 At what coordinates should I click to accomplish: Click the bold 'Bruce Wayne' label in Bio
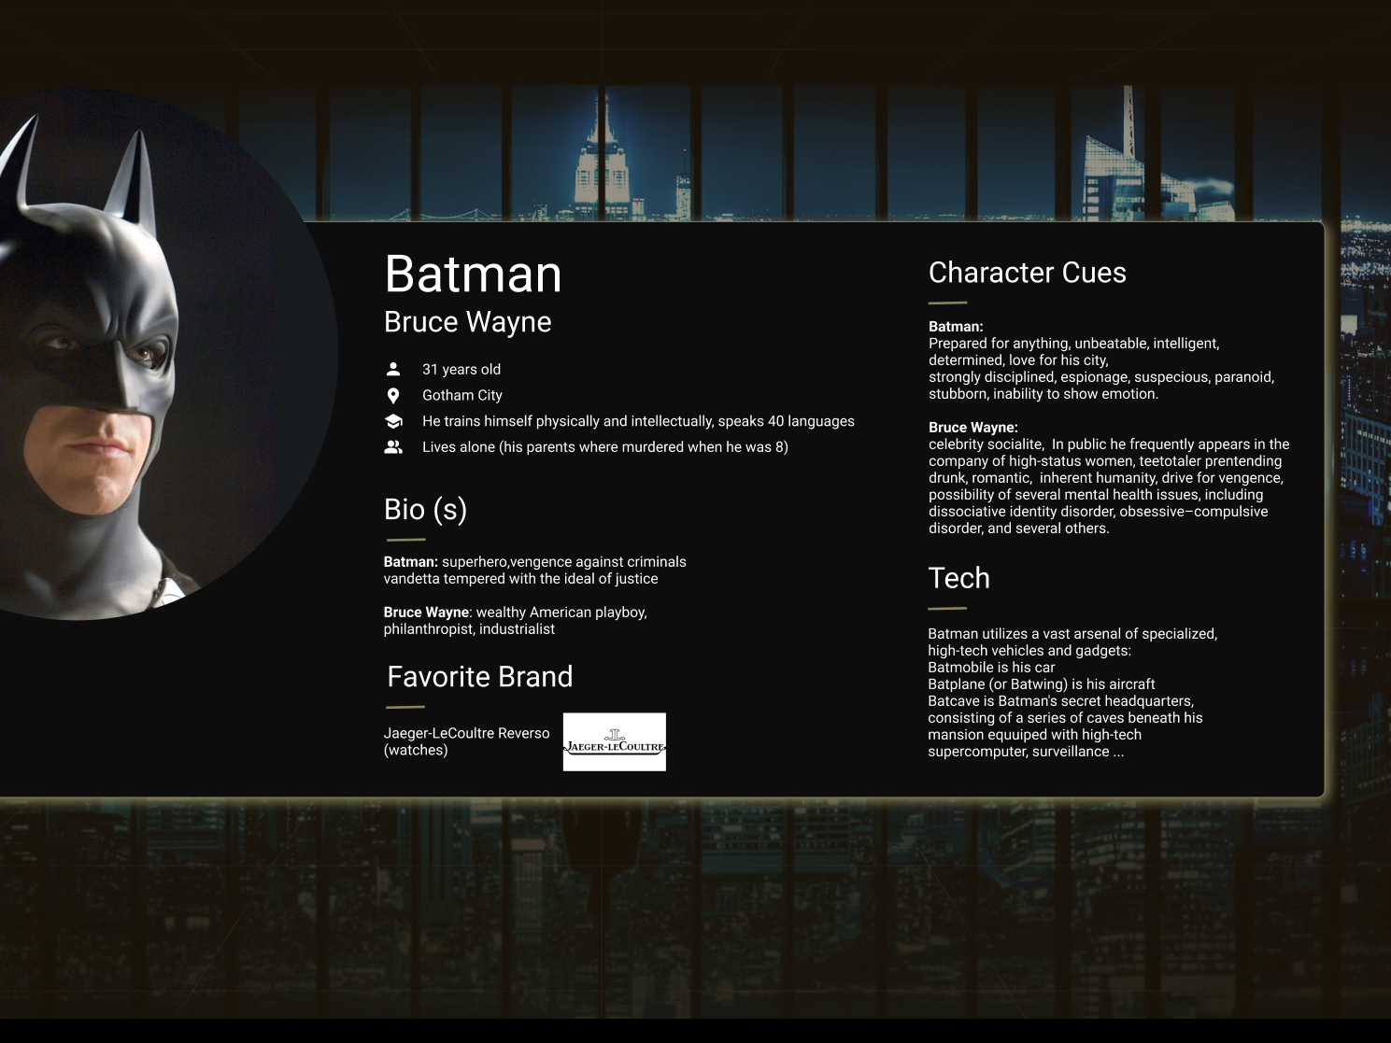[x=426, y=613]
